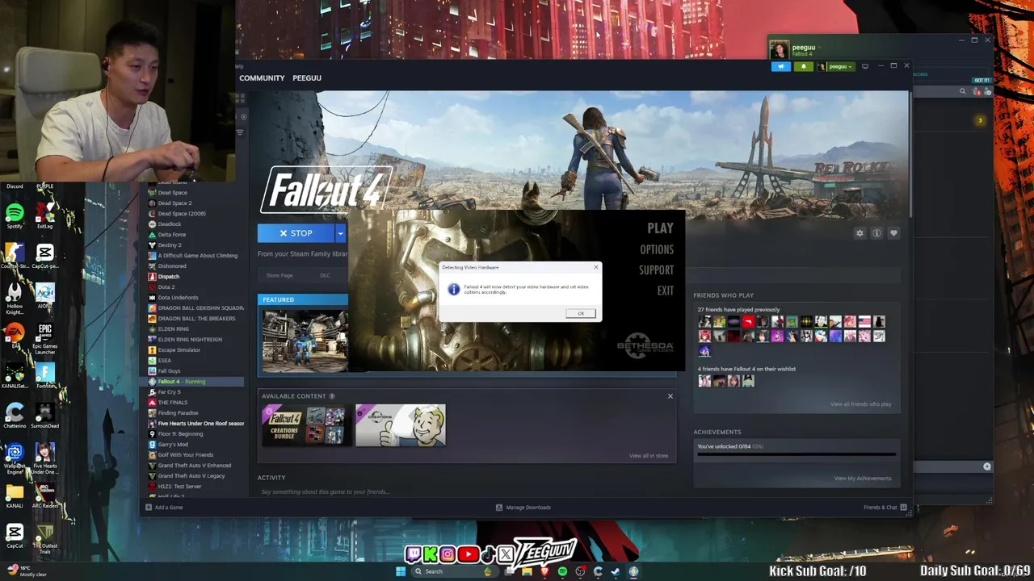This screenshot has width=1034, height=581.
Task: Open Hollow Knight desktop shortcut
Action: tap(15, 297)
